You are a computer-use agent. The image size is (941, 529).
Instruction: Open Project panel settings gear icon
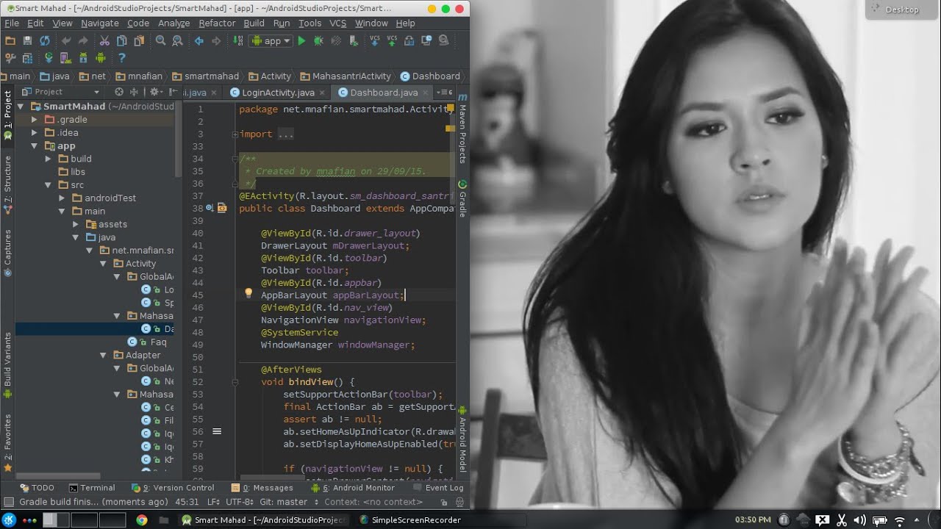coord(154,92)
